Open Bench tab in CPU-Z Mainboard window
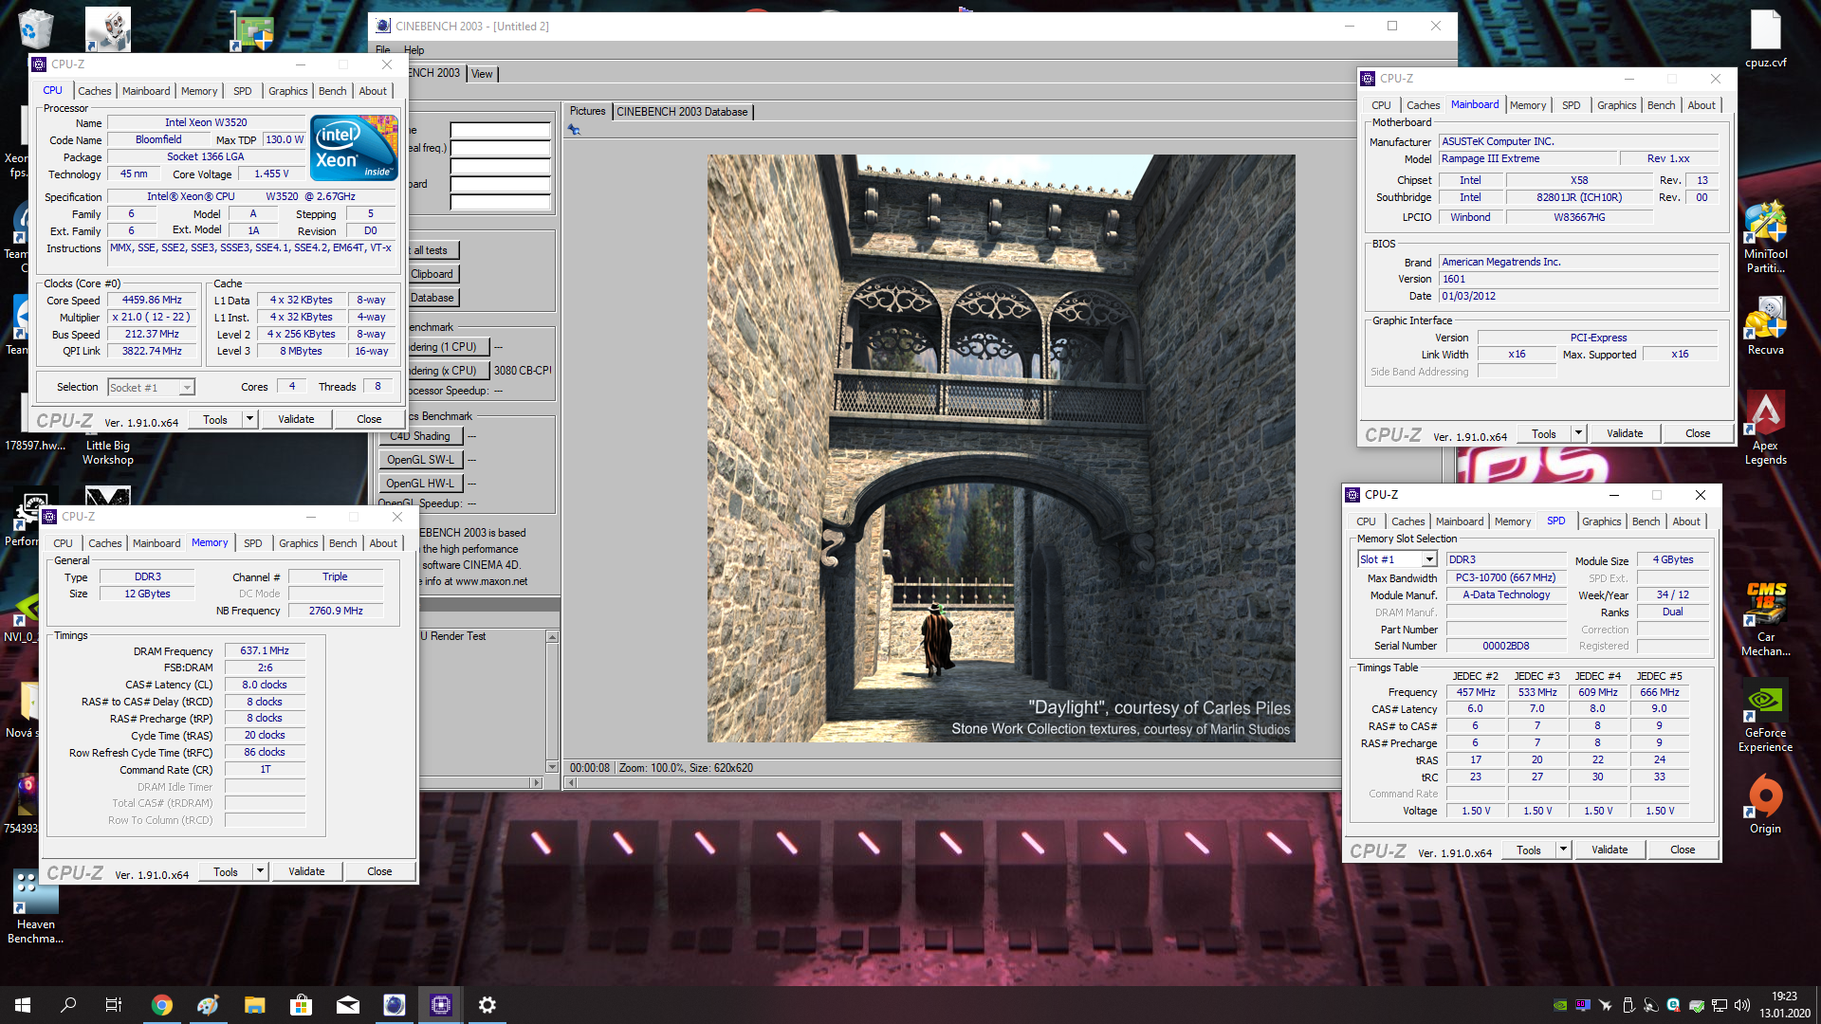This screenshot has width=1821, height=1024. click(1661, 105)
